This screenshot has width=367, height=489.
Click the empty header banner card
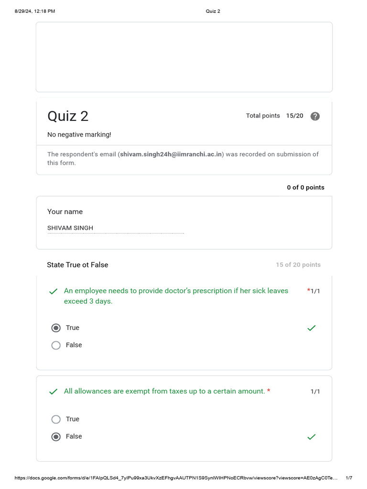(x=184, y=57)
